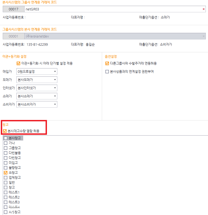
Task: Open the 소비자가 dropdown showing 본사소비자가
Action: 37,104
